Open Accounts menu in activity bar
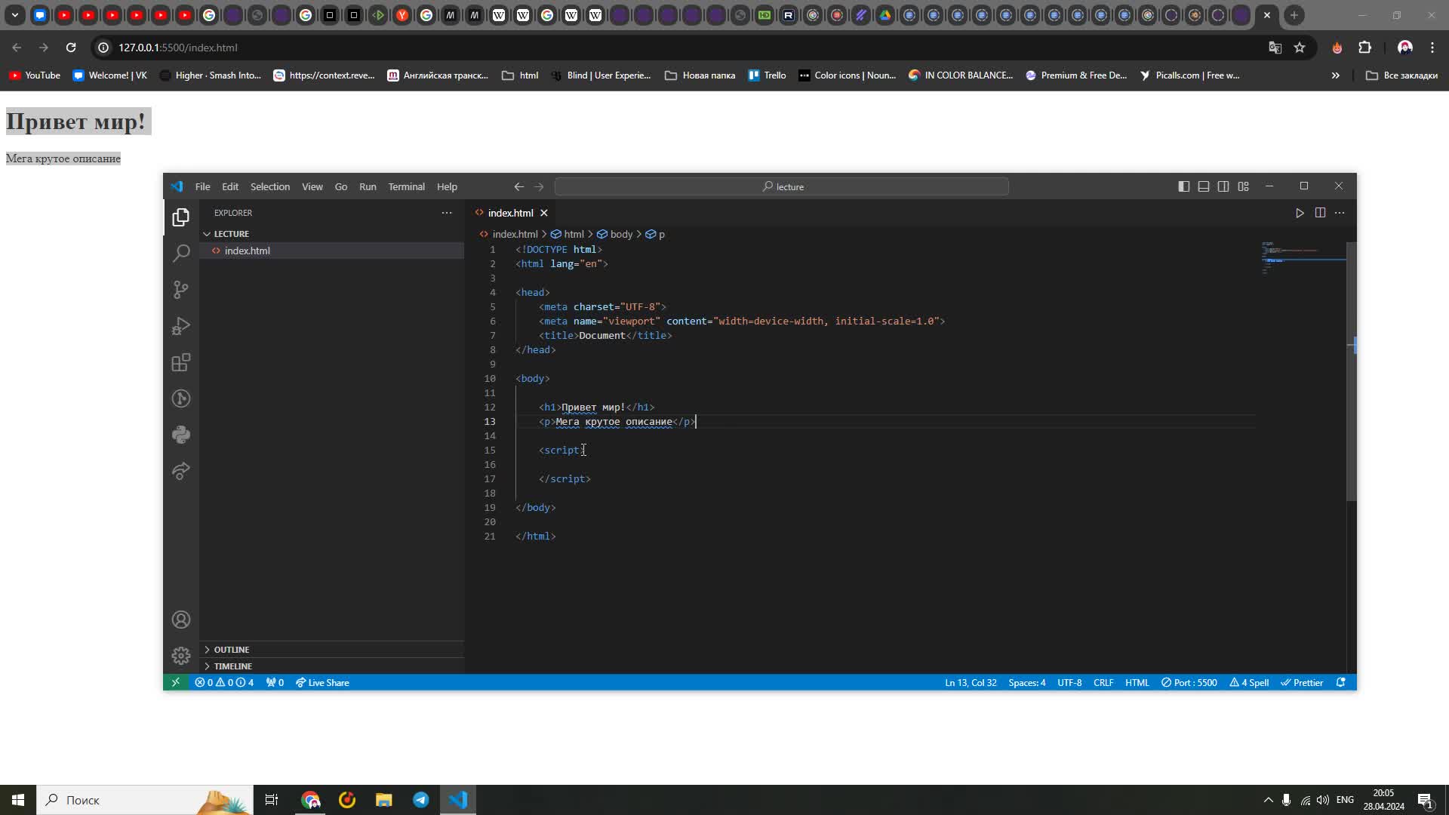Viewport: 1449px width, 815px height. click(180, 620)
